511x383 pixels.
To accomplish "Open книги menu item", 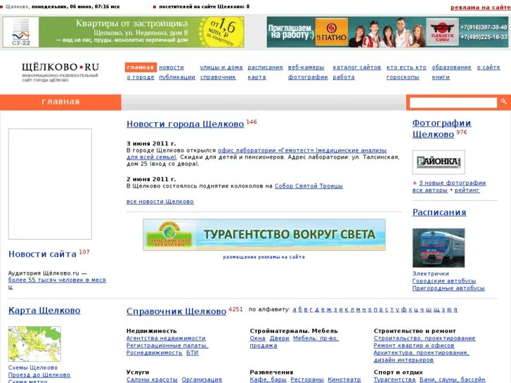I will tap(441, 77).
